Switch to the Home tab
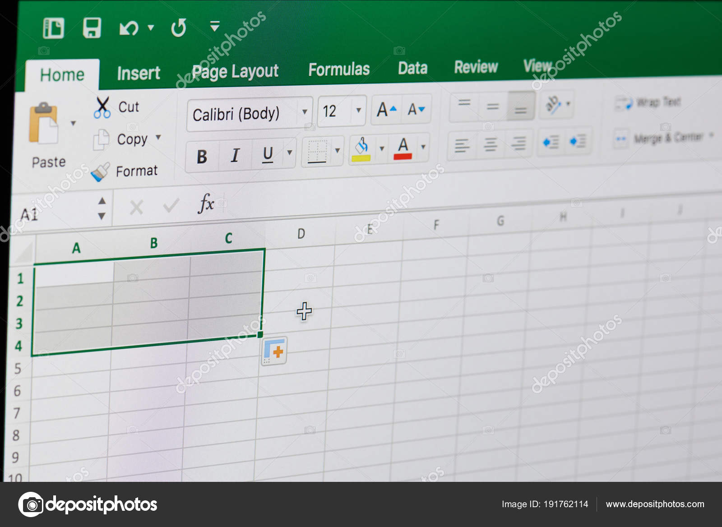 click(x=62, y=74)
